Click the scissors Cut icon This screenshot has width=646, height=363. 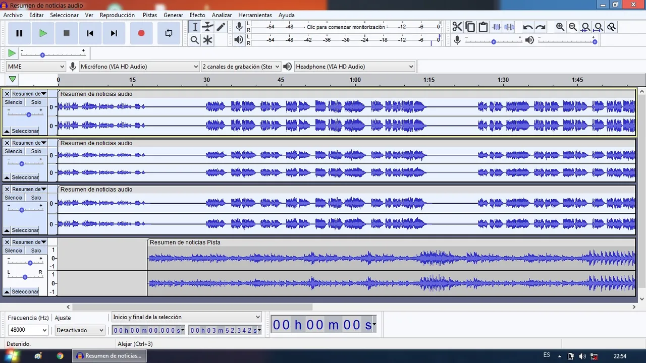[x=457, y=27]
